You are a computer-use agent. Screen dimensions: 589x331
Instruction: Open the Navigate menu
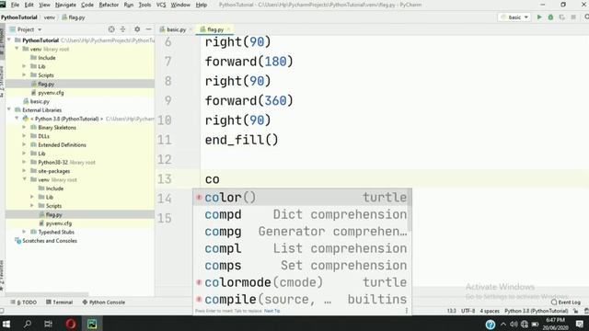pyautogui.click(x=65, y=5)
